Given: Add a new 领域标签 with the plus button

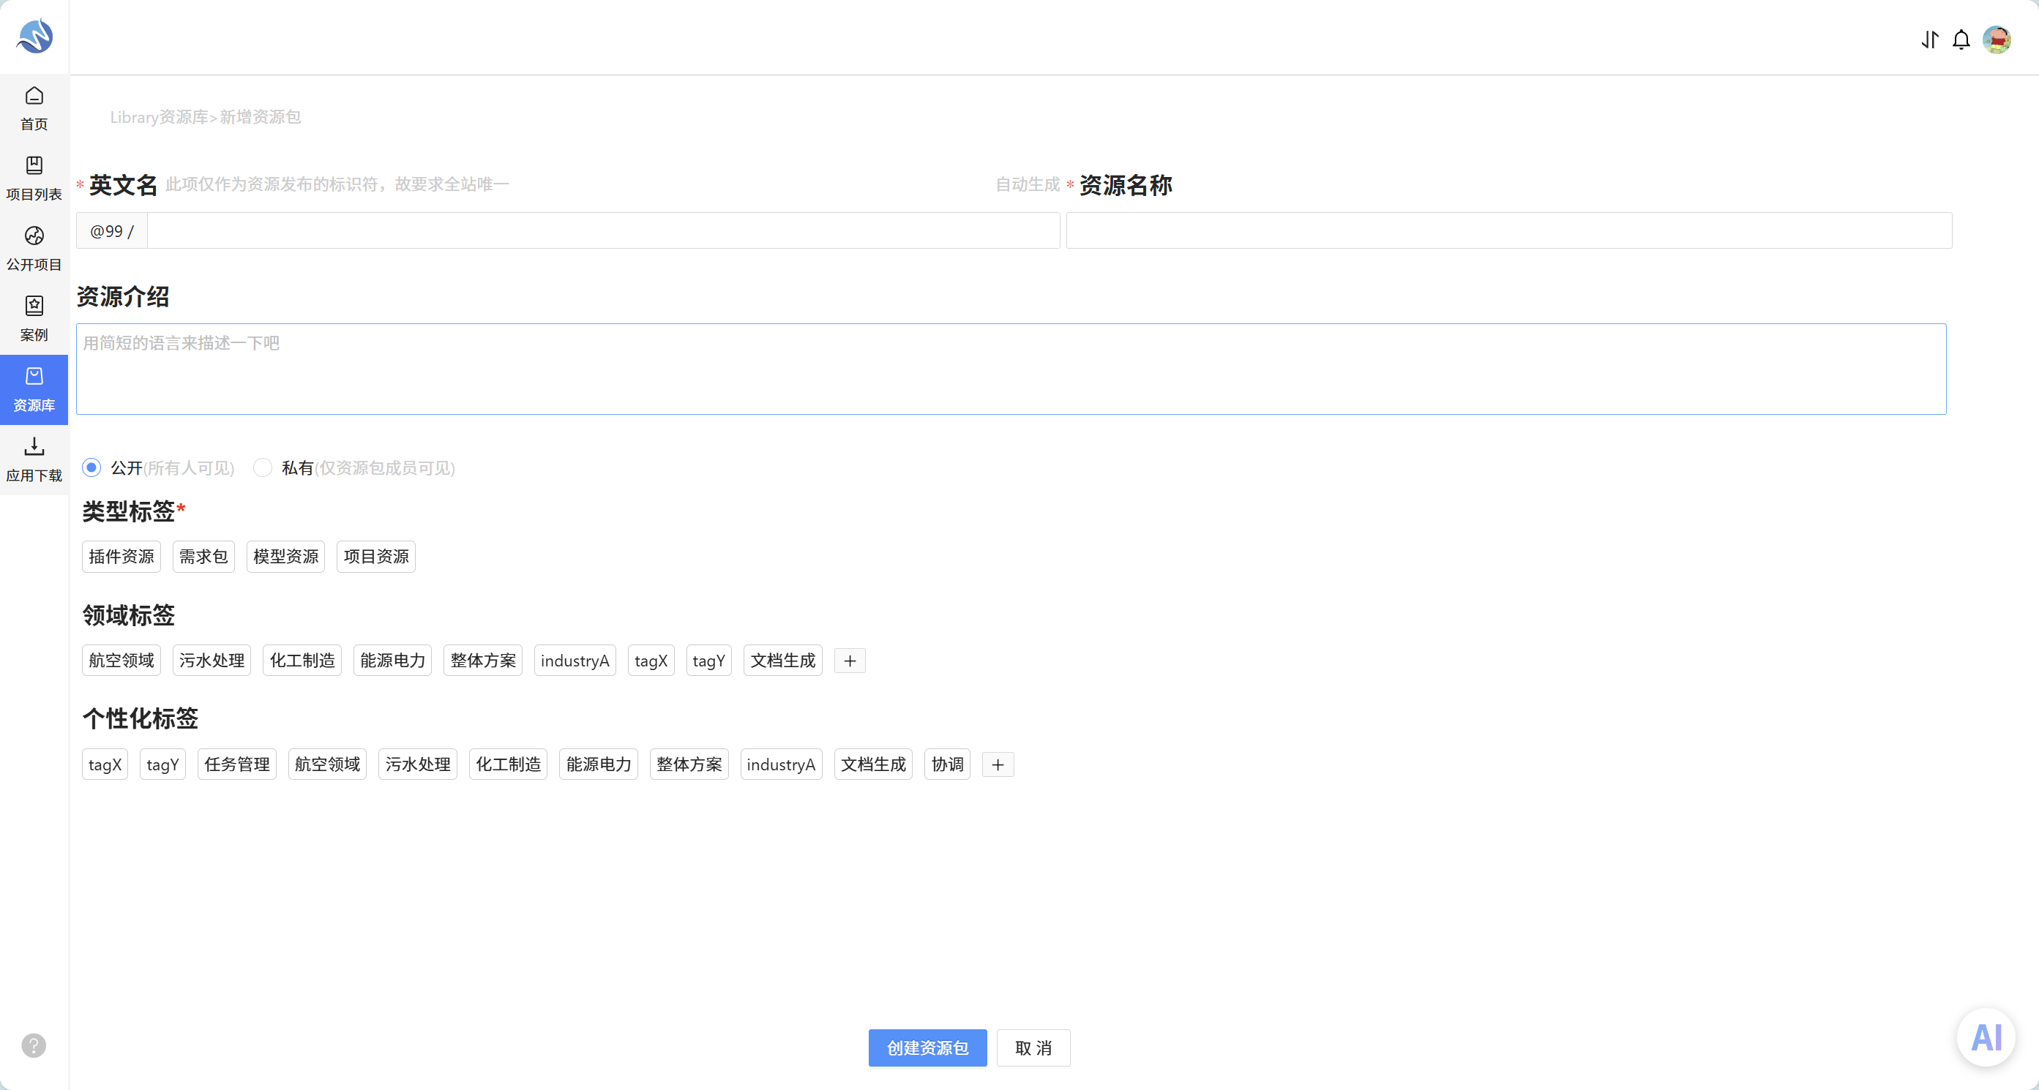Looking at the screenshot, I should coord(850,661).
